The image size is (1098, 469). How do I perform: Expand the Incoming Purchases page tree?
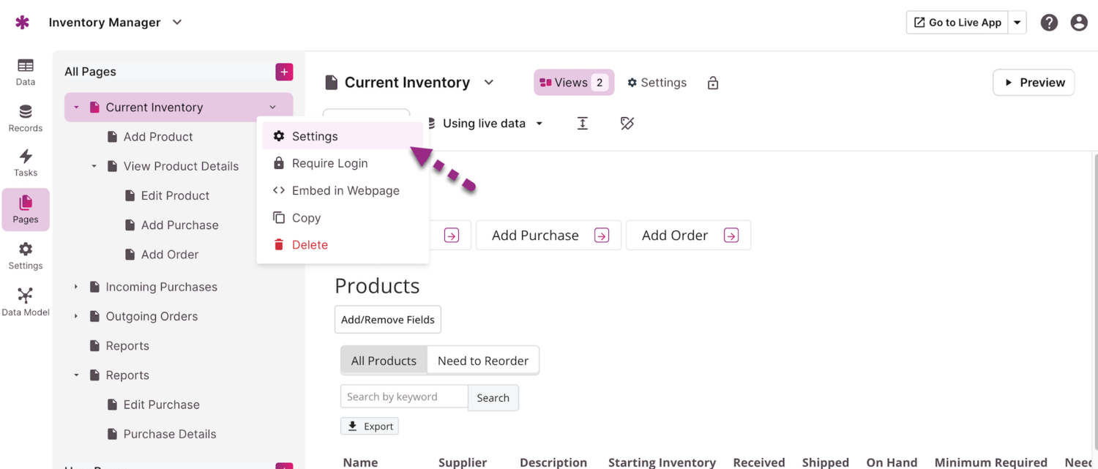pyautogui.click(x=76, y=287)
